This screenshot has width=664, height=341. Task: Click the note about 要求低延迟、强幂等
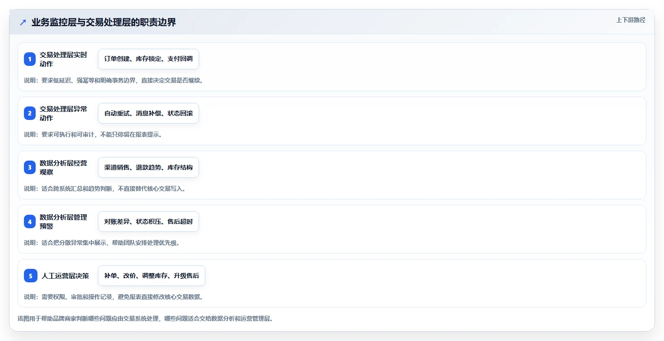pos(113,80)
